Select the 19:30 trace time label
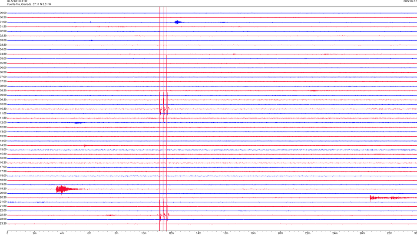417x235 pixels. (3, 188)
